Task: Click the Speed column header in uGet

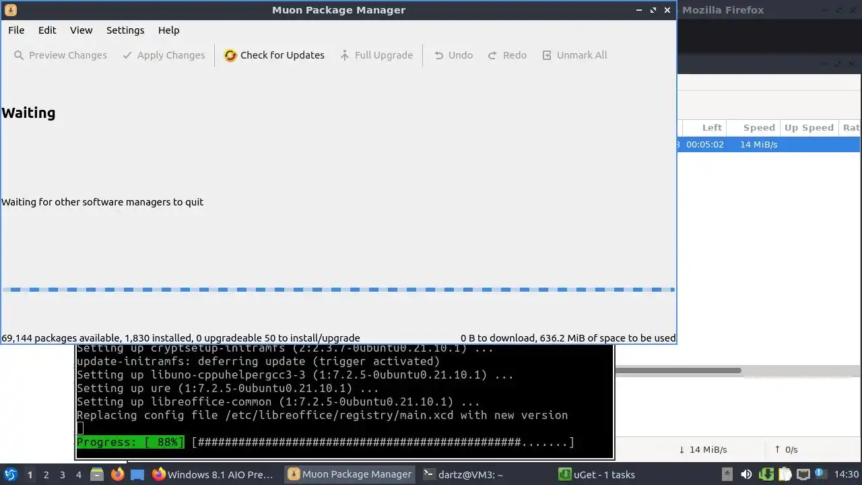Action: (x=754, y=127)
